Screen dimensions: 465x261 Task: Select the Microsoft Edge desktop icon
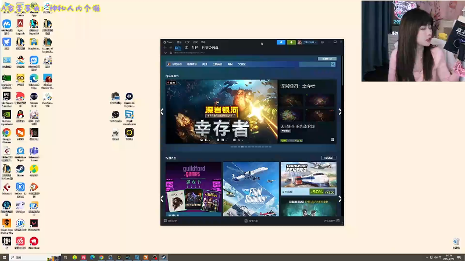pyautogui.click(x=34, y=81)
